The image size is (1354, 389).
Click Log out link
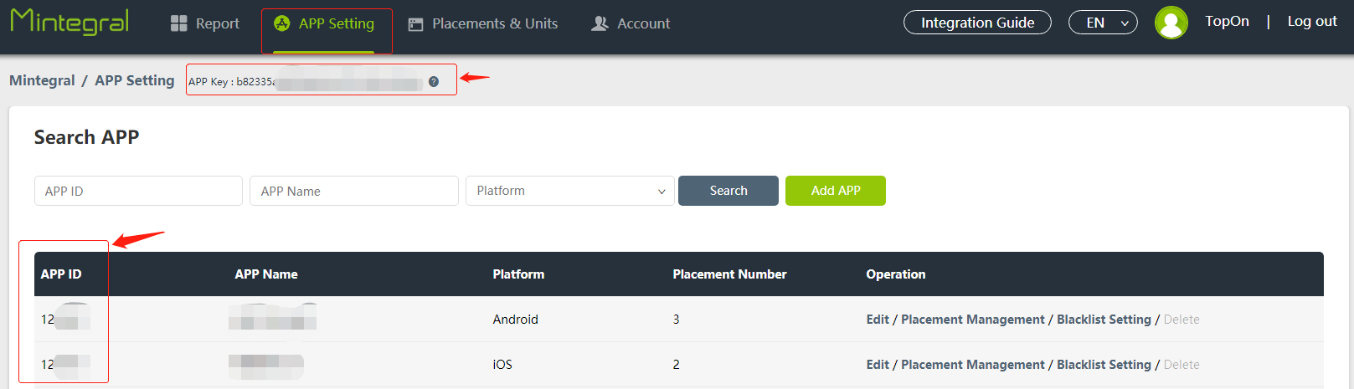(x=1311, y=22)
